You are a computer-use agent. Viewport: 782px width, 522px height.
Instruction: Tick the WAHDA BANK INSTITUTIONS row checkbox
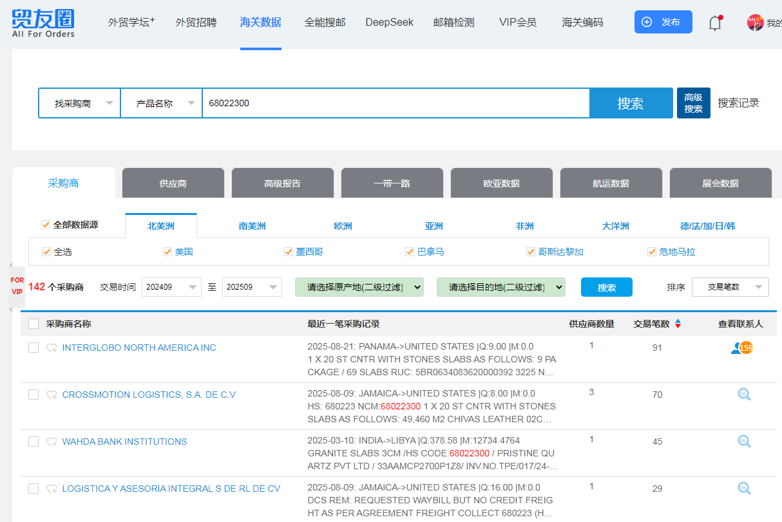click(x=33, y=442)
